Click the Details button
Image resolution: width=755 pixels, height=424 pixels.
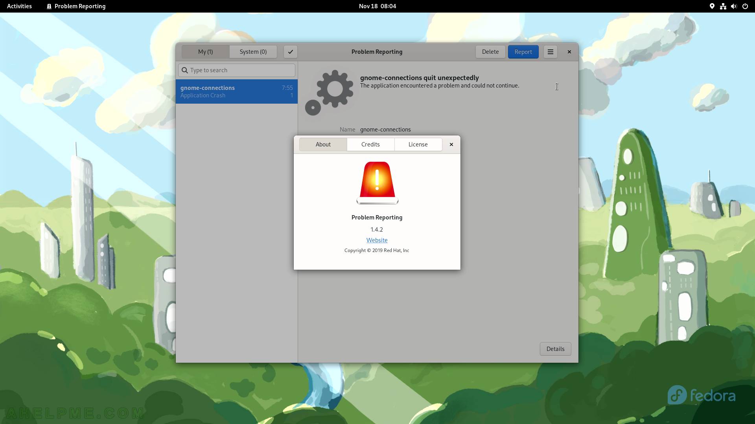click(x=555, y=349)
